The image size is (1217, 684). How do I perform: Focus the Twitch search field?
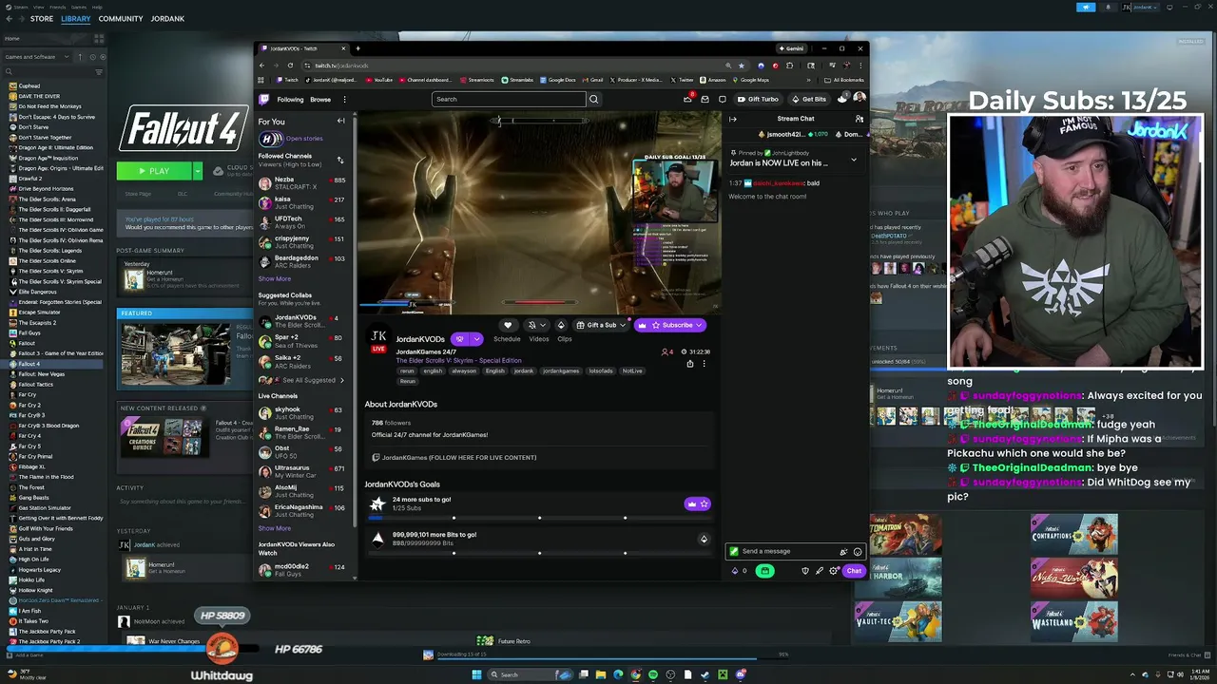pyautogui.click(x=509, y=99)
